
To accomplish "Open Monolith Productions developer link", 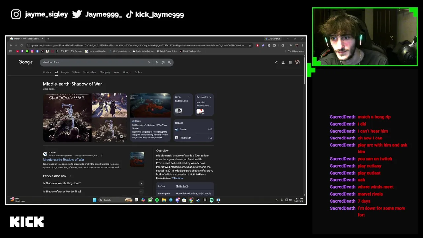I will tap(186, 194).
